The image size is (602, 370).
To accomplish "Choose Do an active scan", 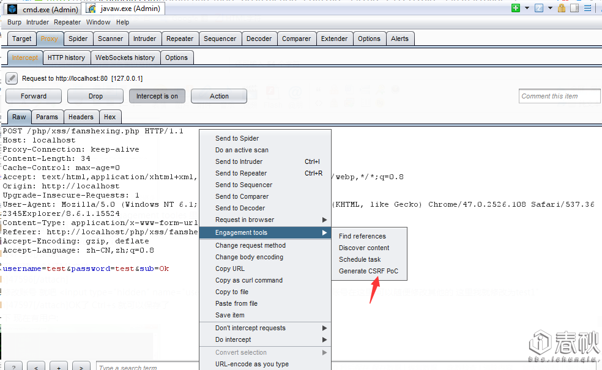I will coord(266,150).
